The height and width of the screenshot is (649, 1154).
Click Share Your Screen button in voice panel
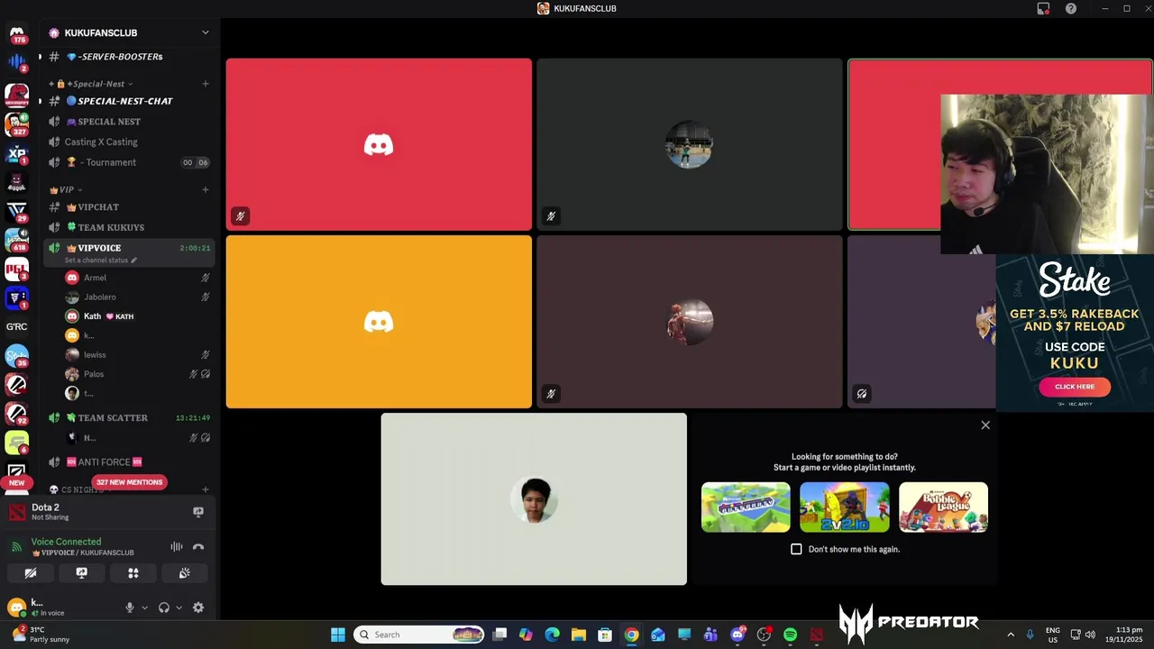click(81, 573)
